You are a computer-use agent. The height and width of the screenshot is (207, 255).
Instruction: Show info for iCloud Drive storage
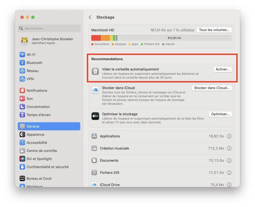229,185
